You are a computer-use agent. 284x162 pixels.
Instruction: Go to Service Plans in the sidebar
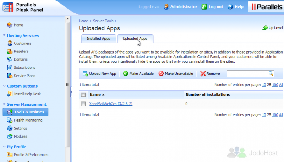pos(24,76)
